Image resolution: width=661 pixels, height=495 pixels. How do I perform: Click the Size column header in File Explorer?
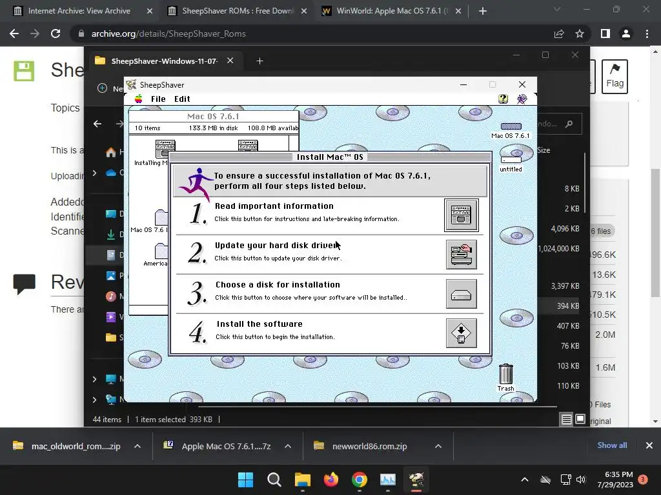click(544, 150)
